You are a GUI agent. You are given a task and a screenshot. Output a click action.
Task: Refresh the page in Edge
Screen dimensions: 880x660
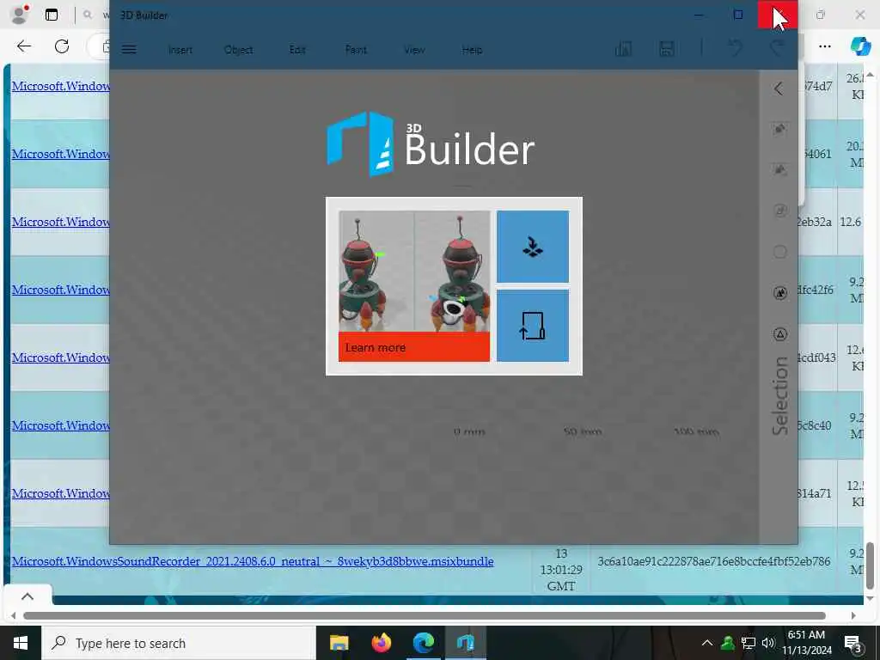pyautogui.click(x=62, y=46)
